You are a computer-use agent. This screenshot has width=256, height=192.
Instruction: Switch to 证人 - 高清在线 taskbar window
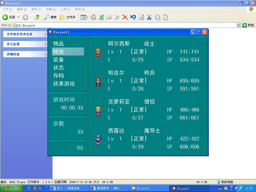coord(69,188)
